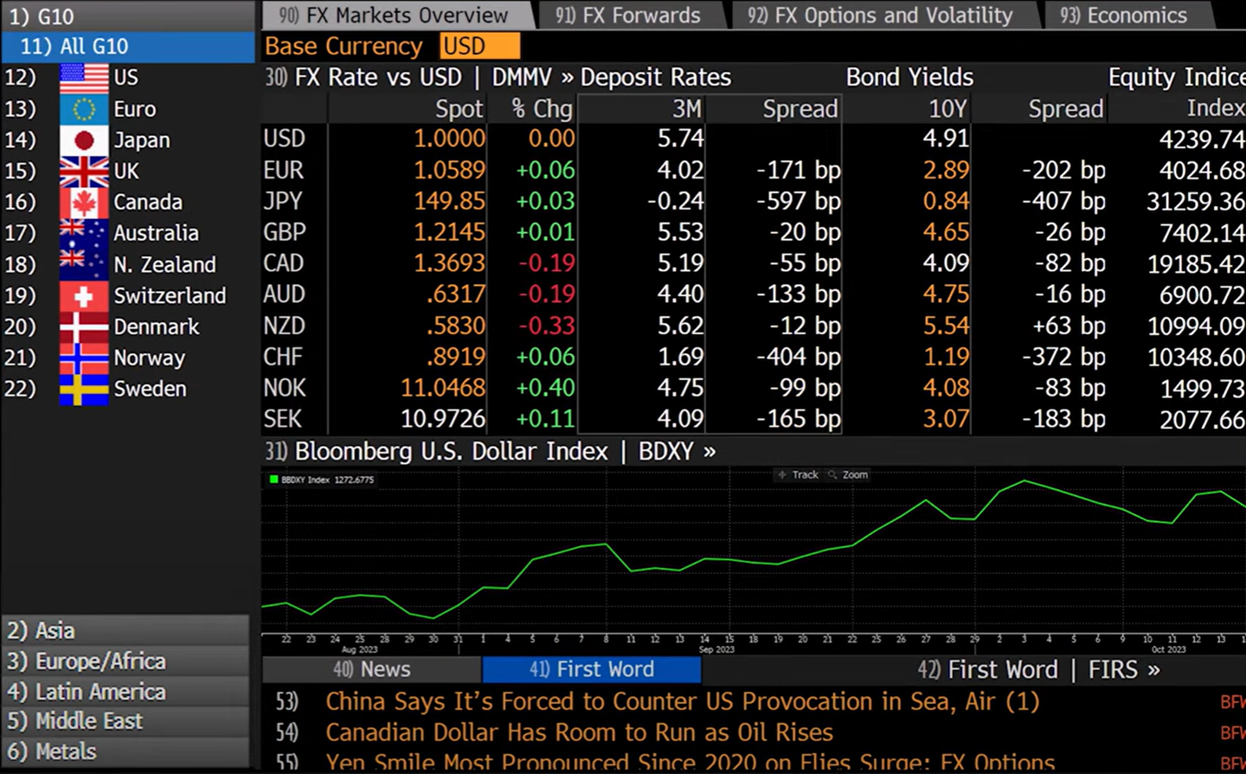Click the Track crosshair tool on chart
The image size is (1246, 774).
(x=798, y=474)
